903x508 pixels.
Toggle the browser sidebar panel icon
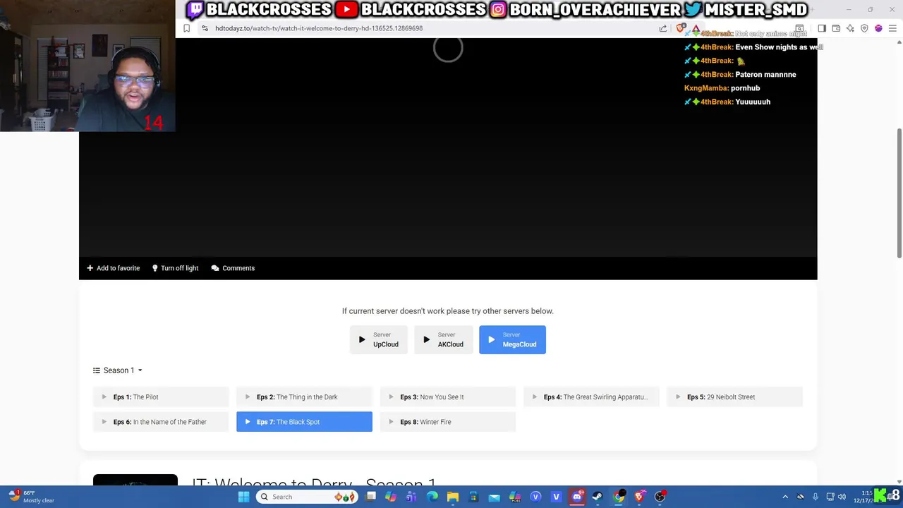(822, 28)
